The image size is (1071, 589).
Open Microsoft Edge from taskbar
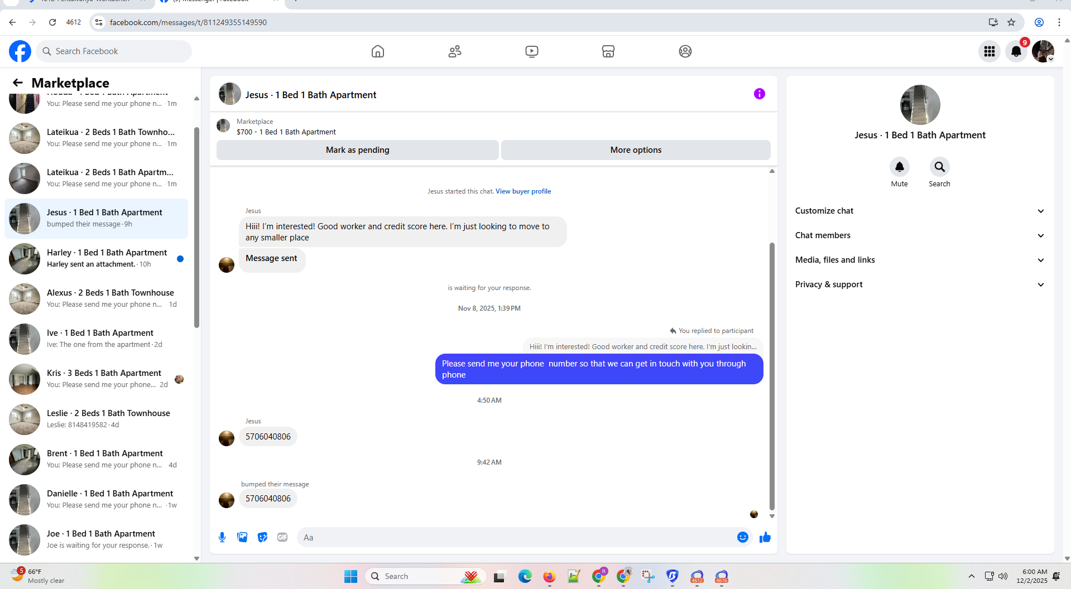pyautogui.click(x=525, y=576)
